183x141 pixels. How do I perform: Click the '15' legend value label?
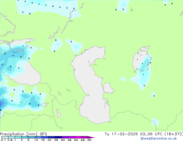pos(43,140)
